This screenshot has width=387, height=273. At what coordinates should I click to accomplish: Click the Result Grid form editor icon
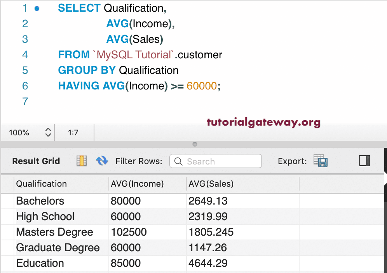coord(82,161)
